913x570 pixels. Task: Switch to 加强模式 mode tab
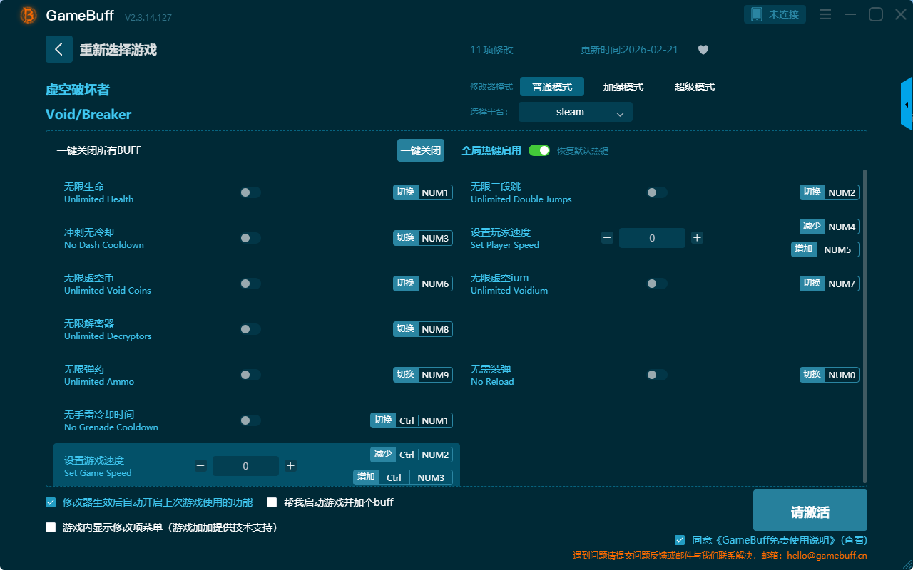click(x=623, y=87)
